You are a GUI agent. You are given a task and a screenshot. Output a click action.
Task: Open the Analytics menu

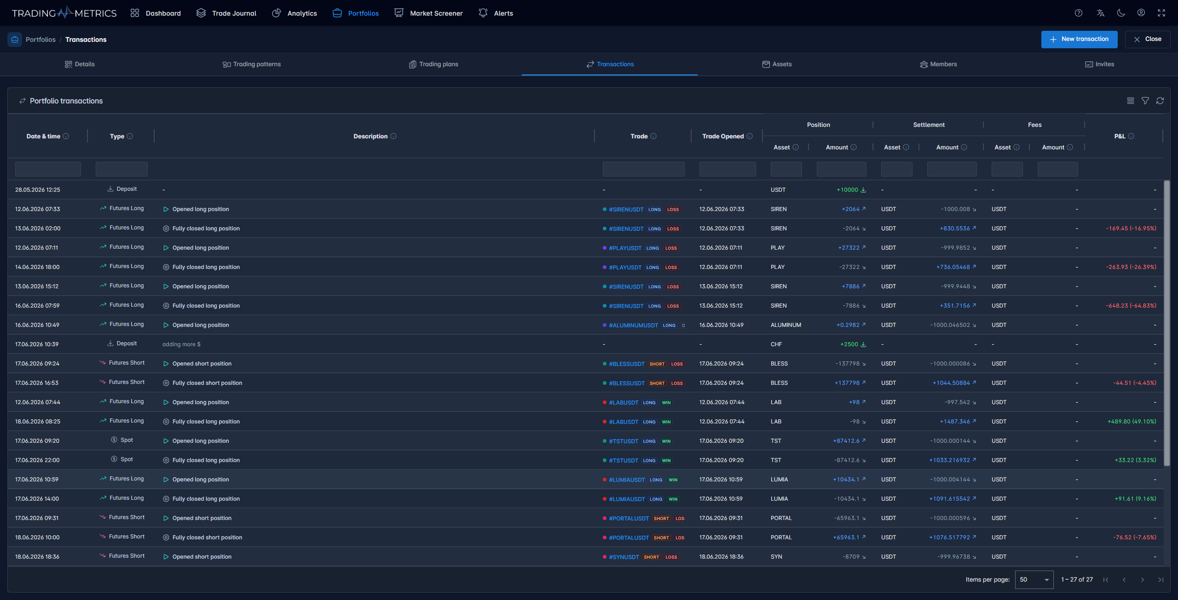pos(294,13)
